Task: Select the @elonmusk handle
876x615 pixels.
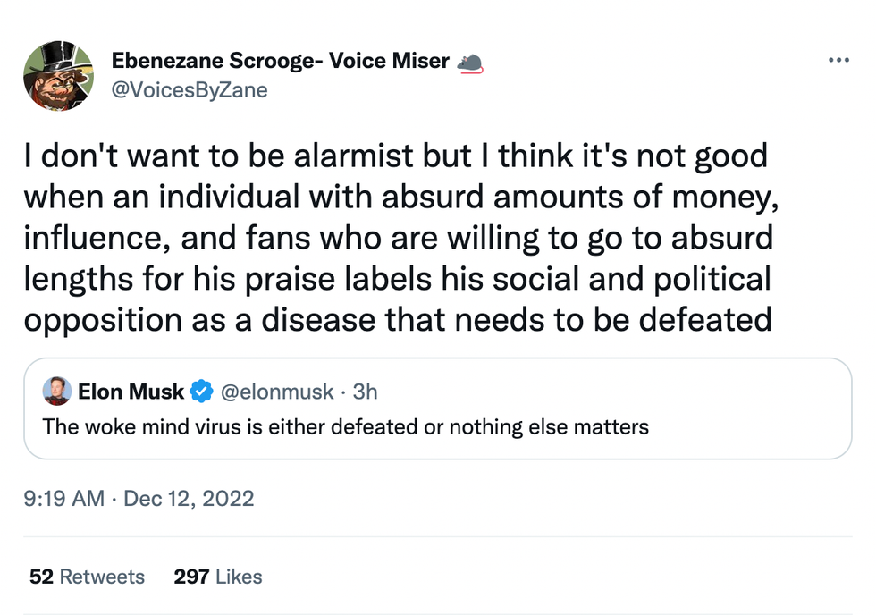Action: click(x=277, y=392)
